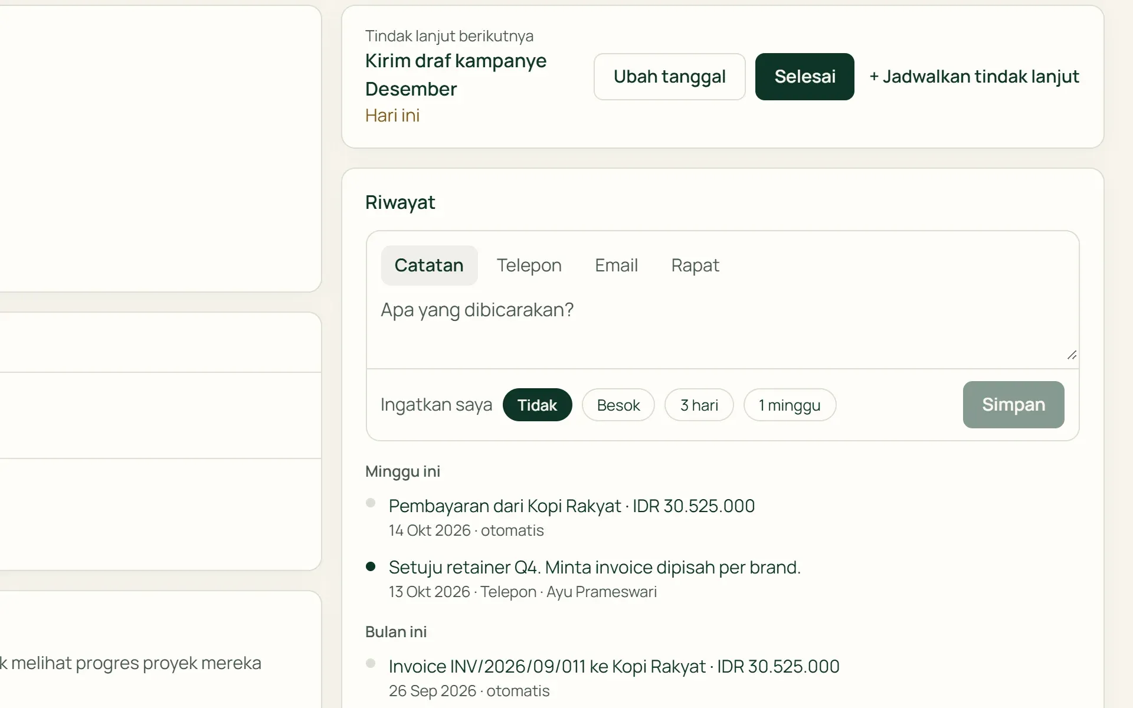Open the Pembayaran dari Kopi Rakyat entry
The width and height of the screenshot is (1133, 708).
point(571,506)
